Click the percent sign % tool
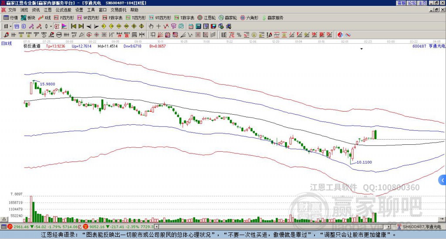 239,35
